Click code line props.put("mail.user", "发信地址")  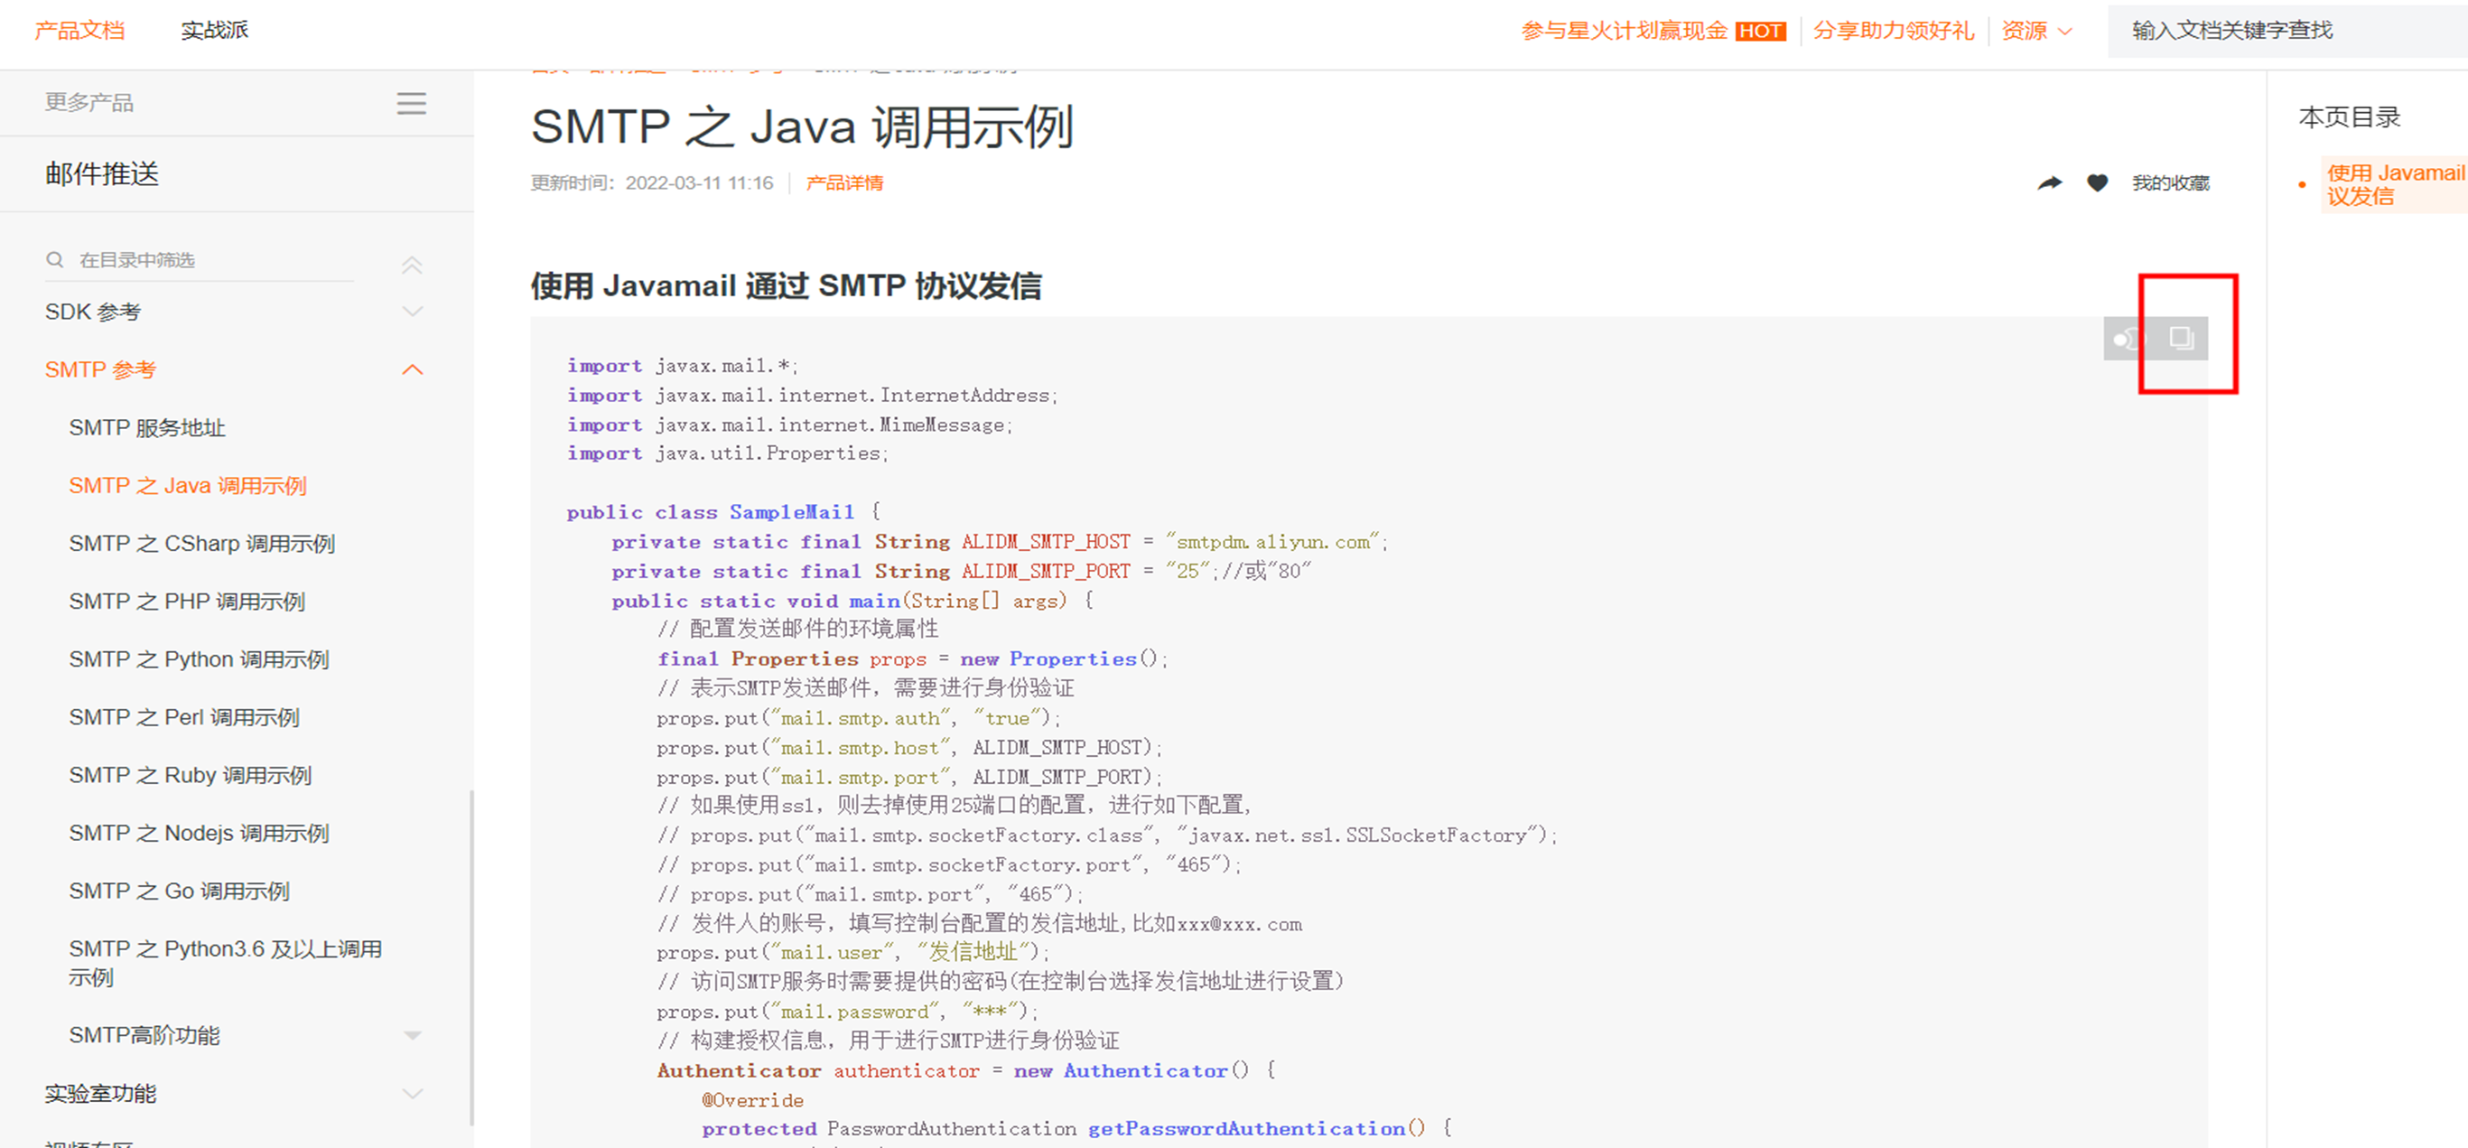852,953
